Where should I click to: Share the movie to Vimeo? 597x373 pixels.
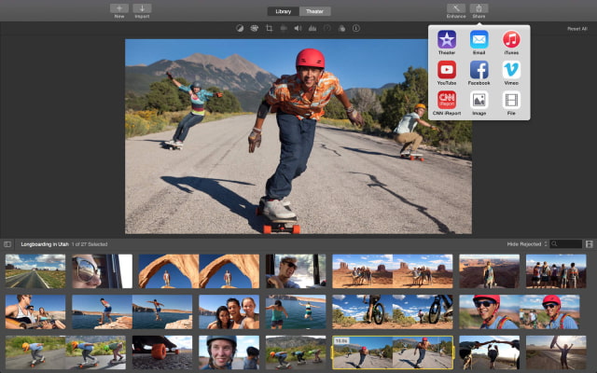(511, 70)
